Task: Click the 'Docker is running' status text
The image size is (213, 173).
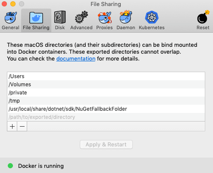Action: 41,166
